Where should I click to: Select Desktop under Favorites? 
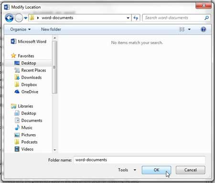[29, 63]
